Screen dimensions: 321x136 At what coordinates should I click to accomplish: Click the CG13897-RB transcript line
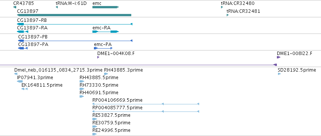(x=75, y=24)
